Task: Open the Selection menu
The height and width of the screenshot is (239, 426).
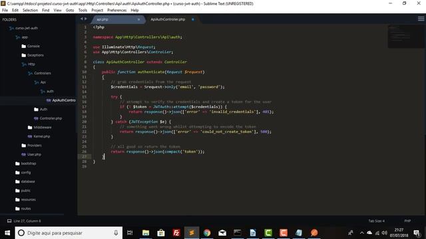Action: pyautogui.click(x=30, y=11)
